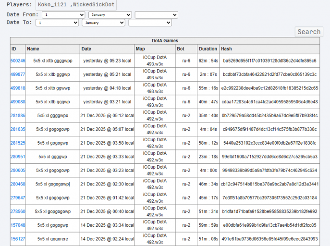The width and height of the screenshot is (330, 246).
Task: Open game ID 499088 link
Action: coord(18,102)
